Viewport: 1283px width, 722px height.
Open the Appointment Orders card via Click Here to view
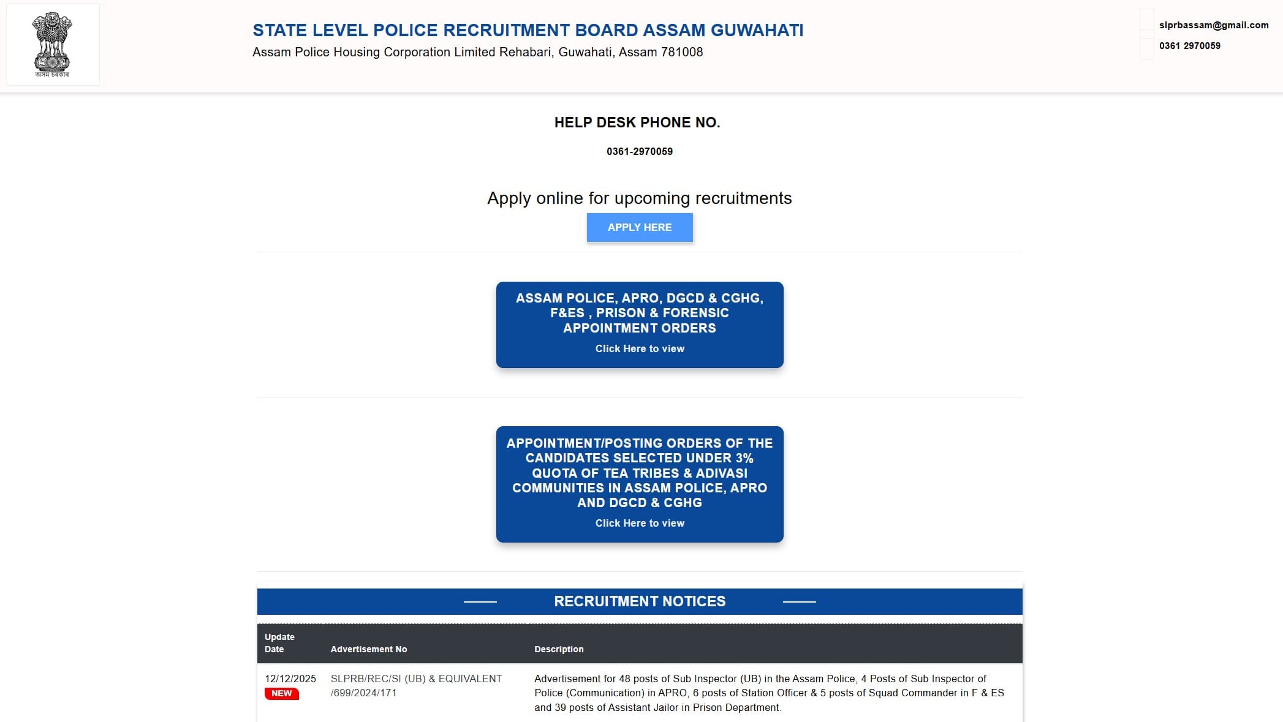(639, 348)
